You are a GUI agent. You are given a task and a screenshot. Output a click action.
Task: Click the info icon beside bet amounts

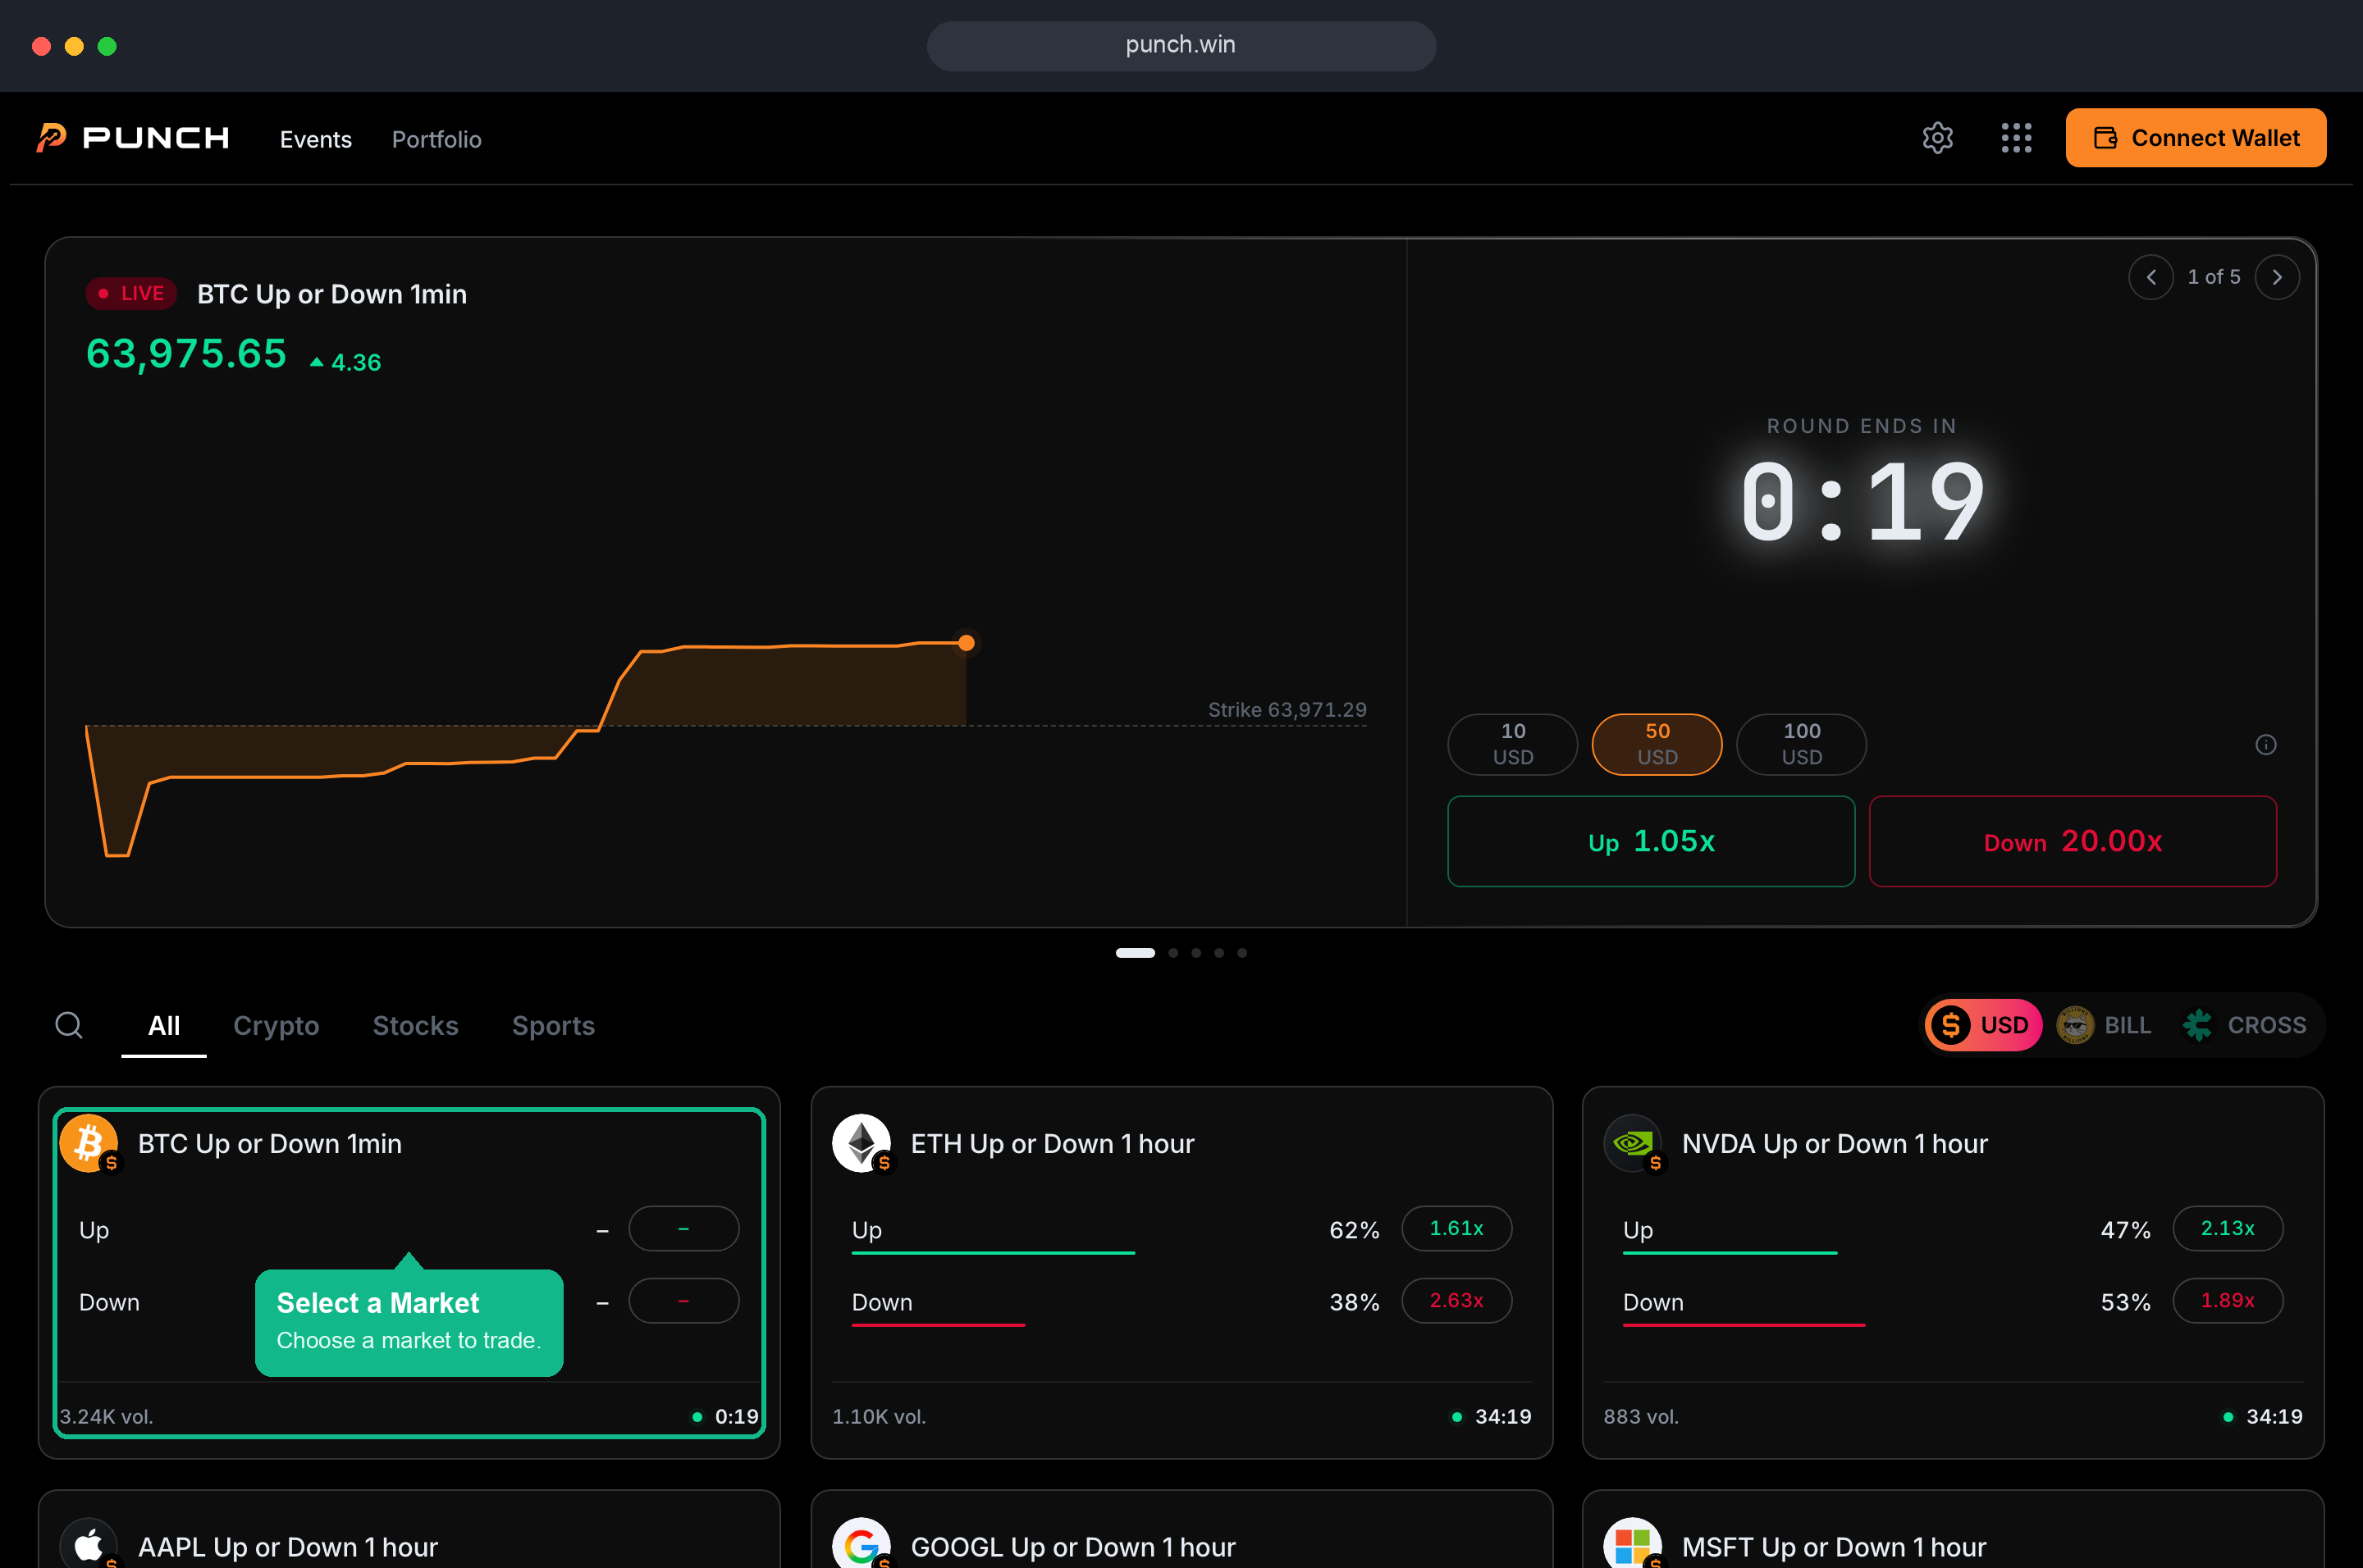click(x=2266, y=744)
